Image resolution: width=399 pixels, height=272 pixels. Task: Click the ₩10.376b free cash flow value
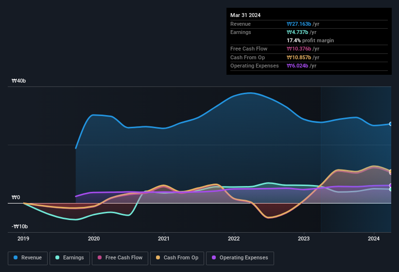(299, 49)
